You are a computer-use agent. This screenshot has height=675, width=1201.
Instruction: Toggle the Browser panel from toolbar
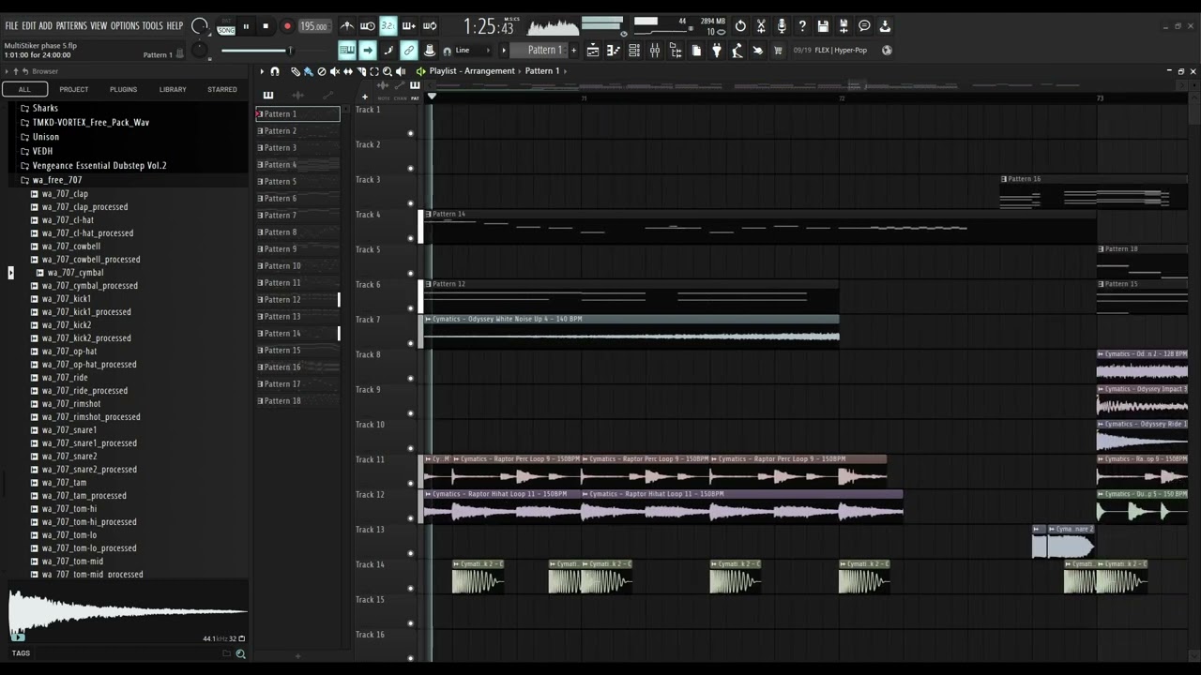(676, 51)
